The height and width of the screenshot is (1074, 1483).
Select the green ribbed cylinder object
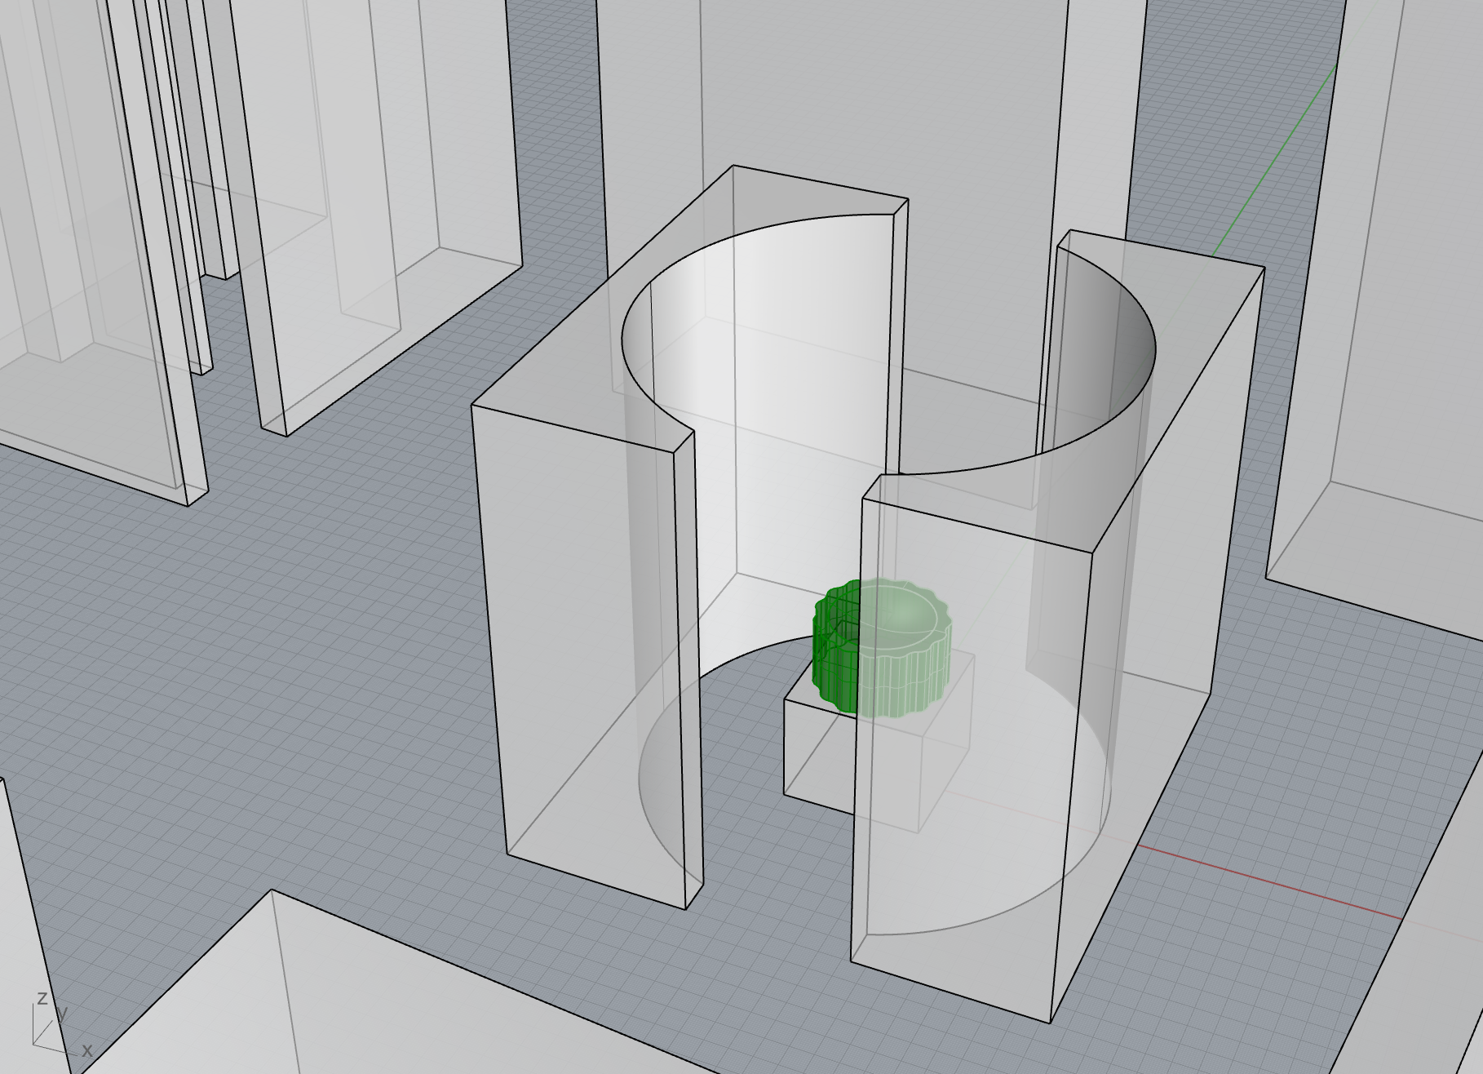(x=881, y=647)
